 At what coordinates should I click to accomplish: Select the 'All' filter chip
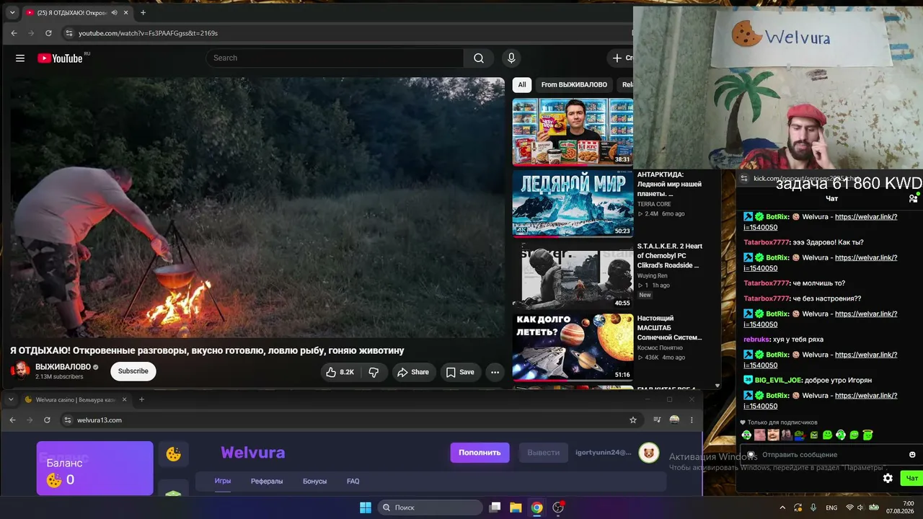(522, 85)
